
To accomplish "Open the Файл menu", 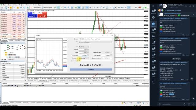I will (5, 5).
